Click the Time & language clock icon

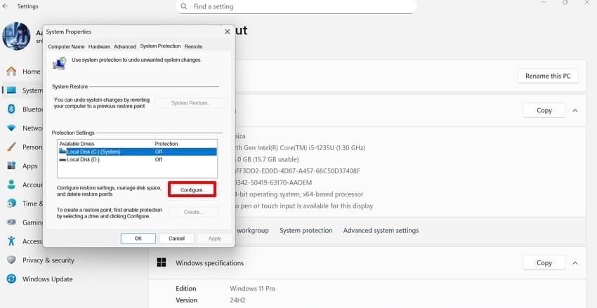click(x=11, y=203)
